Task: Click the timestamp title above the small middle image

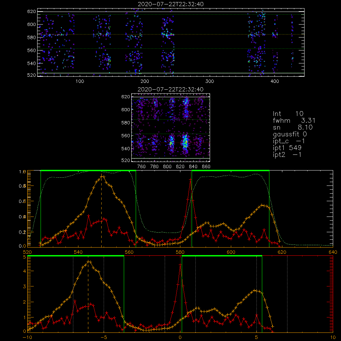Action: coord(170,89)
